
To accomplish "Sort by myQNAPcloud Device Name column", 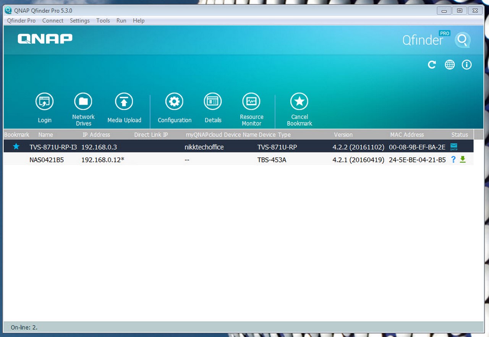I will 221,134.
